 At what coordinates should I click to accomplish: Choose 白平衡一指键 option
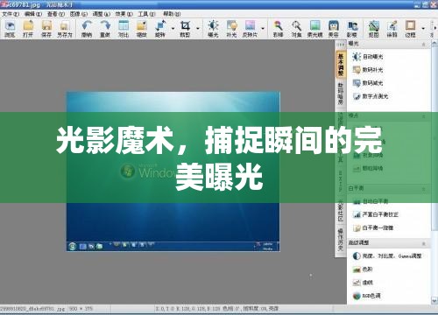pos(373,227)
